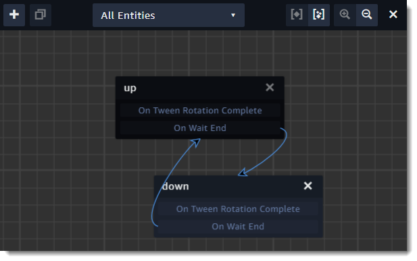
Task: Click On Wait End in down state
Action: click(x=238, y=227)
